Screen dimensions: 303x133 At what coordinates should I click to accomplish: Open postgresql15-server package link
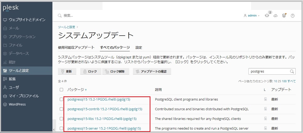tap(104, 128)
